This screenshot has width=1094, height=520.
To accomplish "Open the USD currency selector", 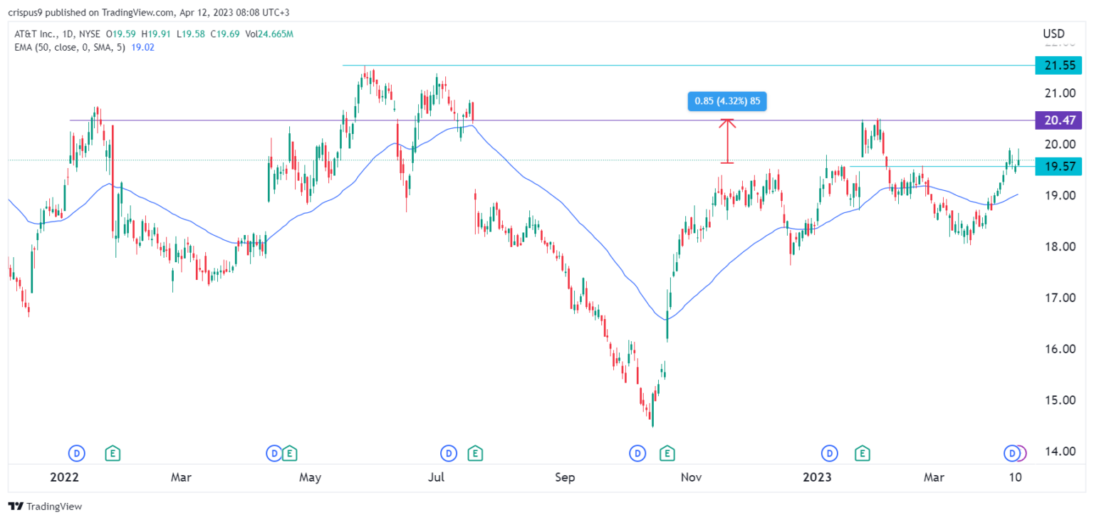I will [1053, 33].
